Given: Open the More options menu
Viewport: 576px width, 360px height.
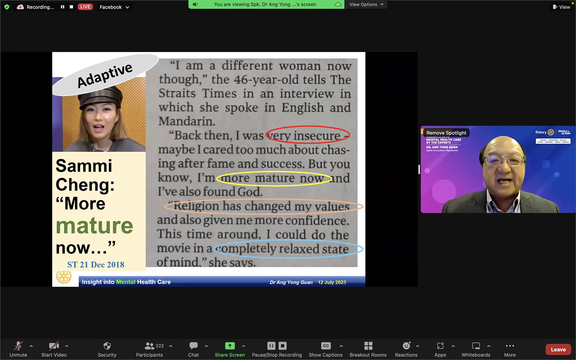Looking at the screenshot, I should click(x=510, y=349).
